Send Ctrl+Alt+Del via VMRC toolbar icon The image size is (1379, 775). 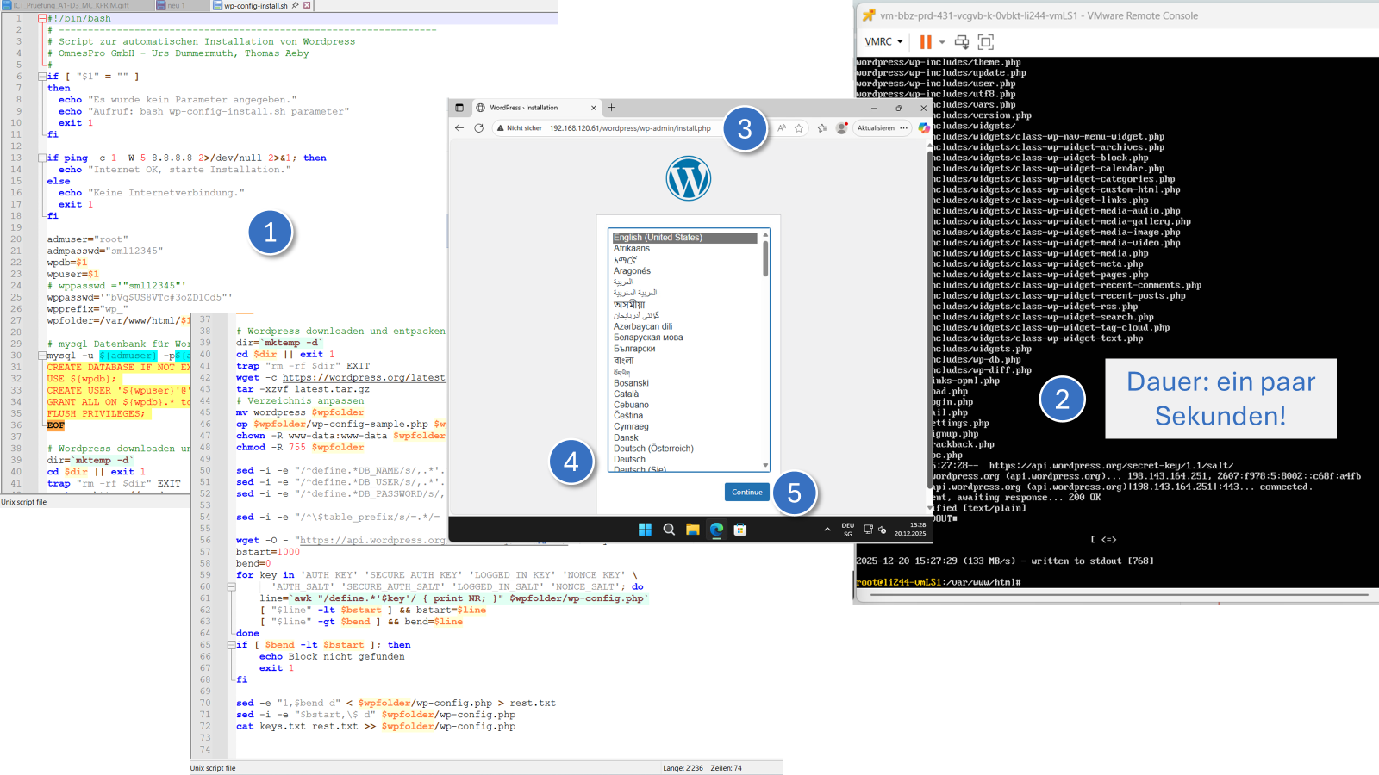click(962, 41)
